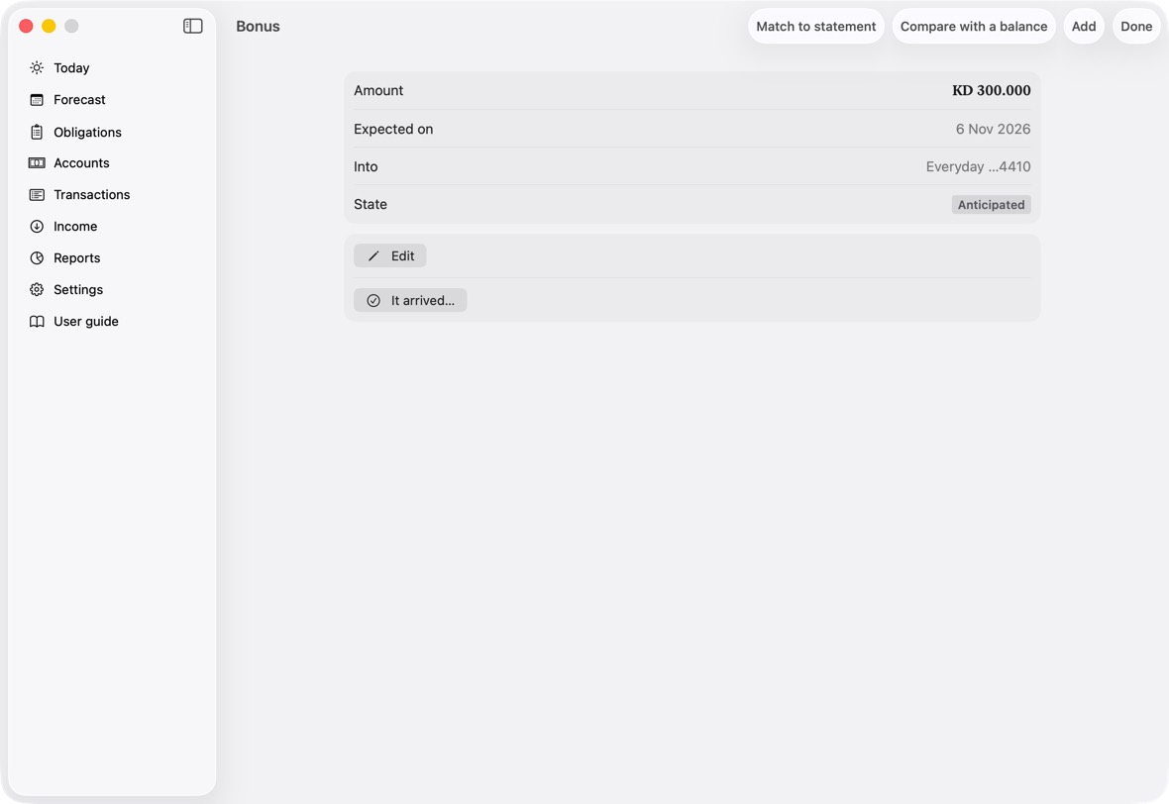
Task: Click the sun icon beside Today
Action: pos(37,67)
